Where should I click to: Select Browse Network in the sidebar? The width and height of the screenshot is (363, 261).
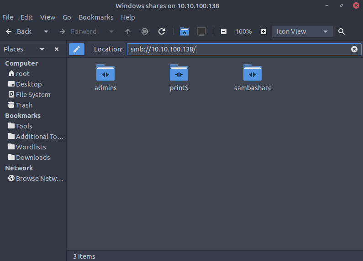click(x=36, y=179)
